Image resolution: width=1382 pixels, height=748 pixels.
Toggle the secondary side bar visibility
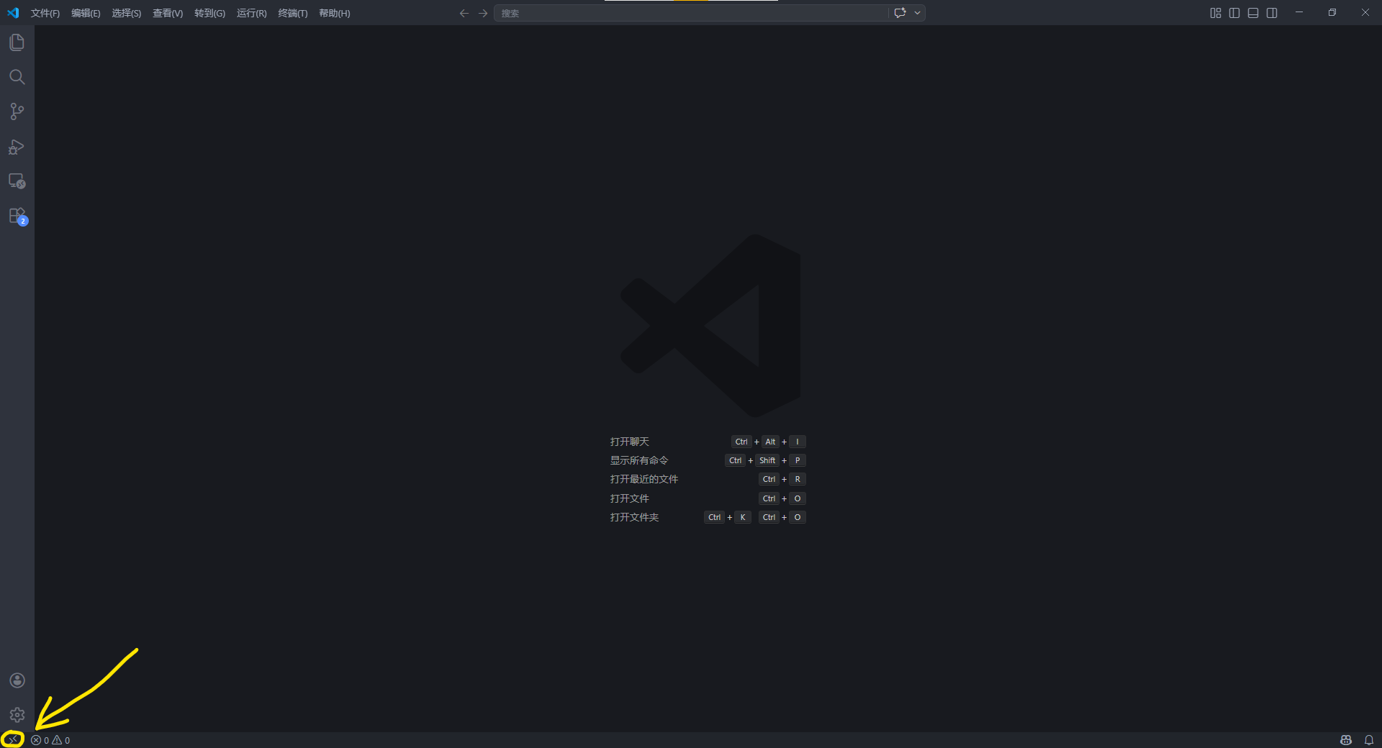point(1272,13)
